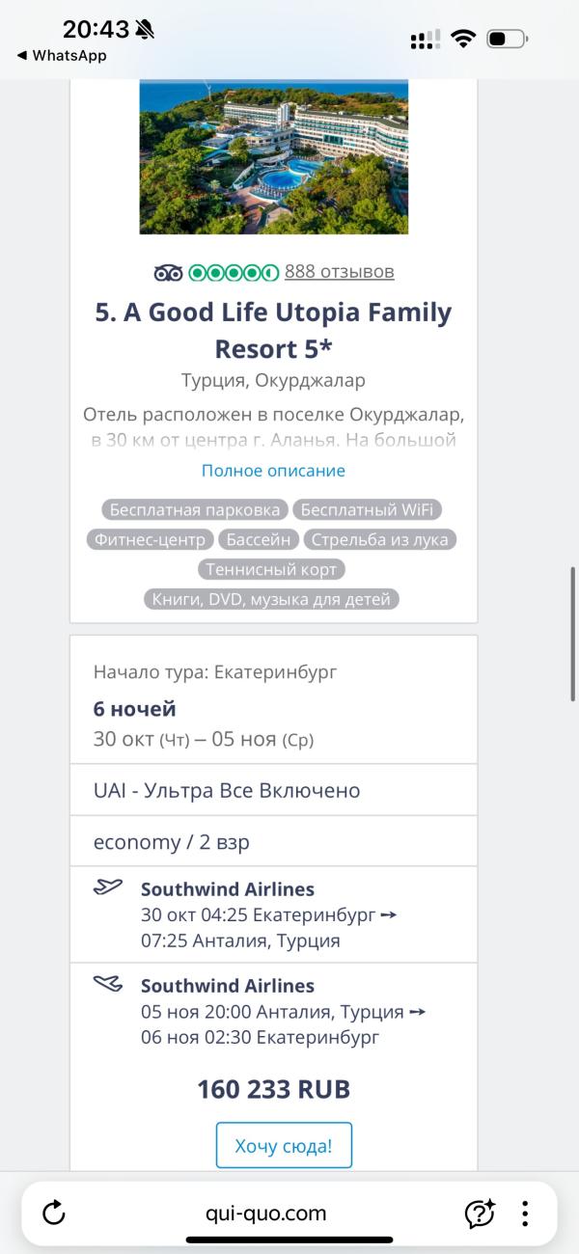Tap the Стрельба из лука tag
This screenshot has width=579, height=1254.
point(379,539)
